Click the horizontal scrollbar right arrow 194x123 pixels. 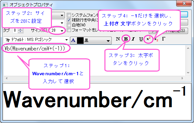click(x=182, y=78)
